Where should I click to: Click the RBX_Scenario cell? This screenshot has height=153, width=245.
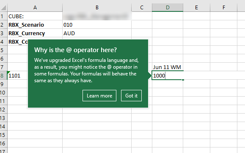pyautogui.click(x=35, y=25)
